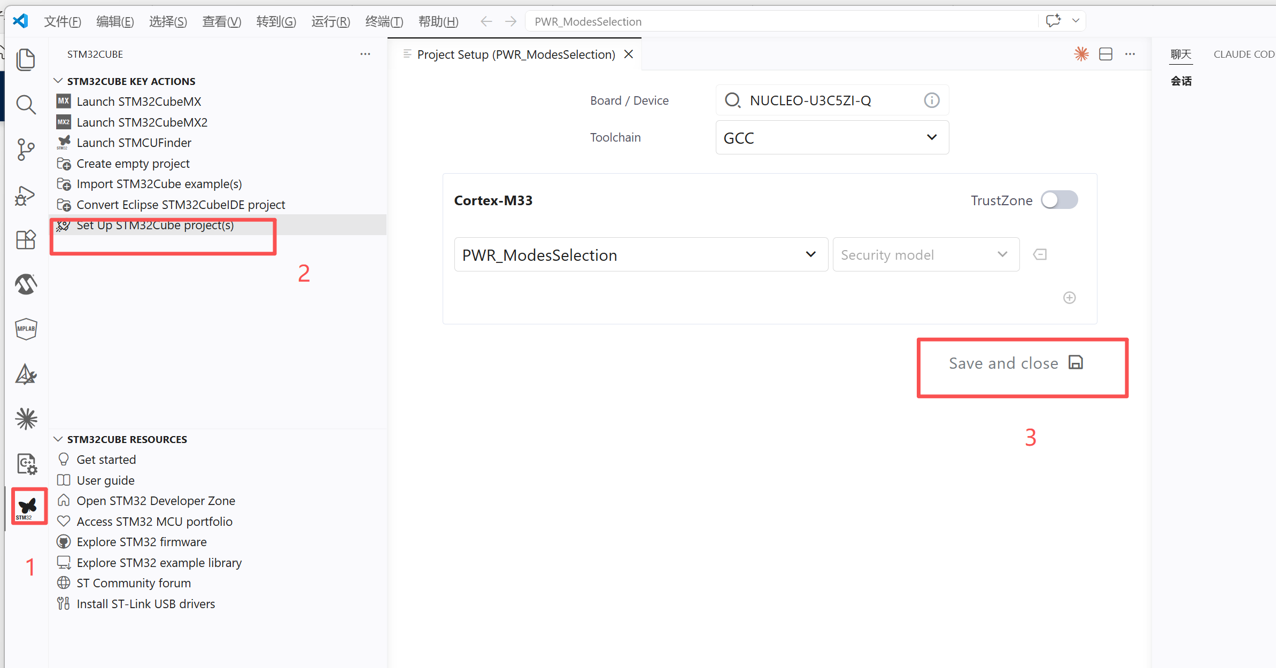Open the 转到(G) menu
Image resolution: width=1276 pixels, height=668 pixels.
tap(276, 21)
